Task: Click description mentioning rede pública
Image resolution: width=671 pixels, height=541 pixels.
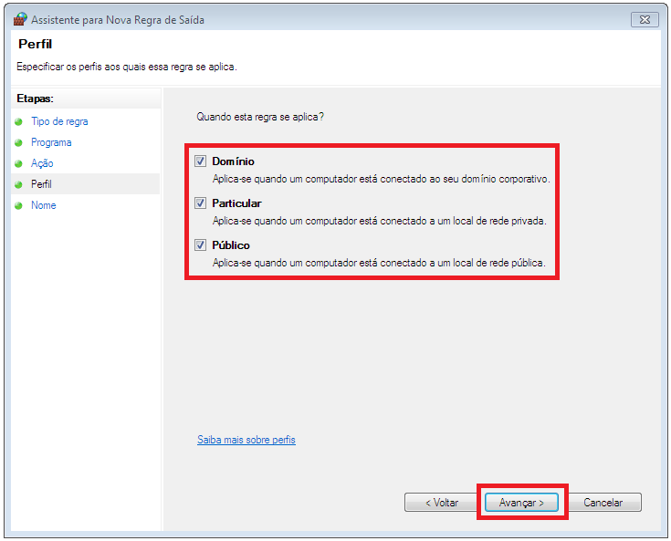Action: [x=379, y=263]
